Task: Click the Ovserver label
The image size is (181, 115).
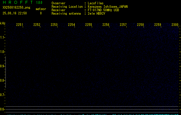Action: [x=58, y=3]
